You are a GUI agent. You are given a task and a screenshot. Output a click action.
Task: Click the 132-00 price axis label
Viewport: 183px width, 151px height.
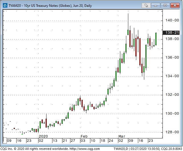click(172, 95)
